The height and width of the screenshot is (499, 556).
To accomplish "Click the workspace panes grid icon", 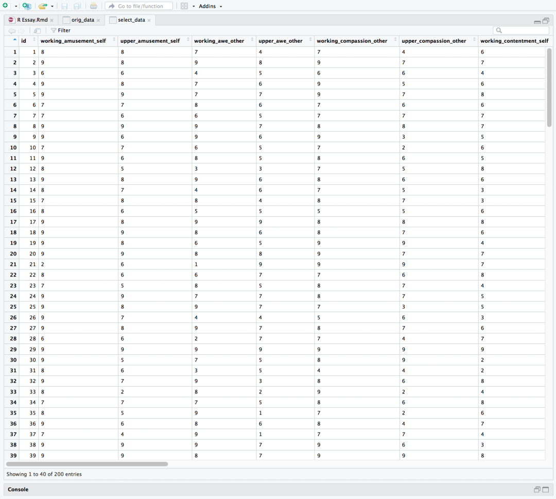I will tap(184, 6).
